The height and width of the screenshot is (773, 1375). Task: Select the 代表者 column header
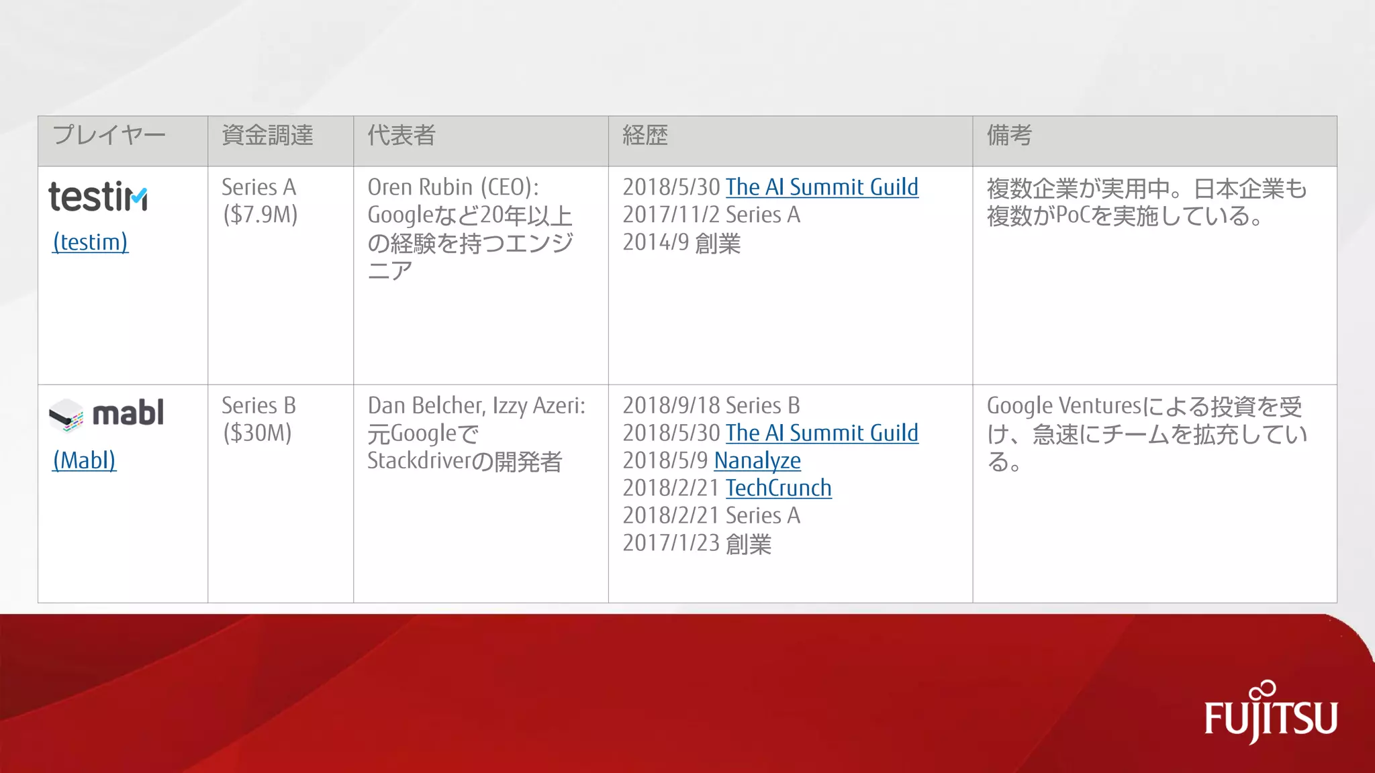[x=481, y=141]
